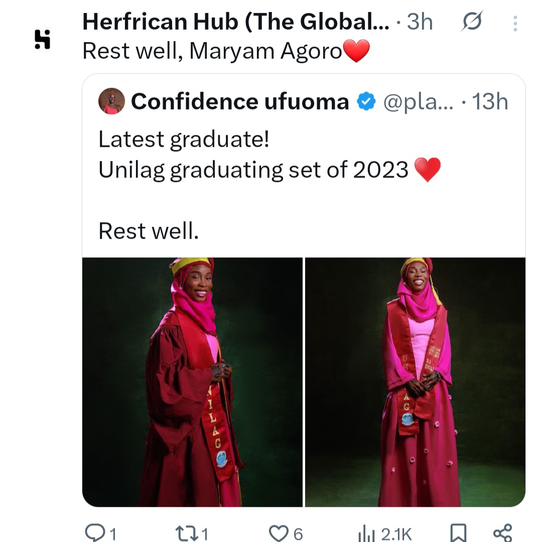
Task: Click the share icon
Action: 502,532
